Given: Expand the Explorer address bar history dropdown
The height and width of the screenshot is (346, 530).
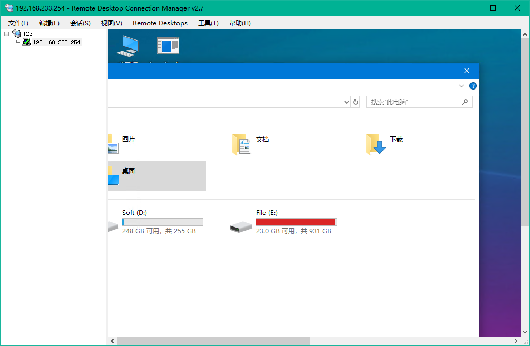Looking at the screenshot, I should pos(347,102).
